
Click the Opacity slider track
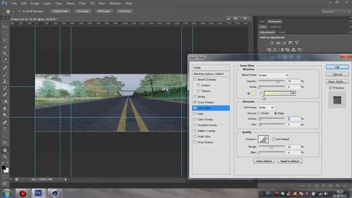click(x=271, y=81)
